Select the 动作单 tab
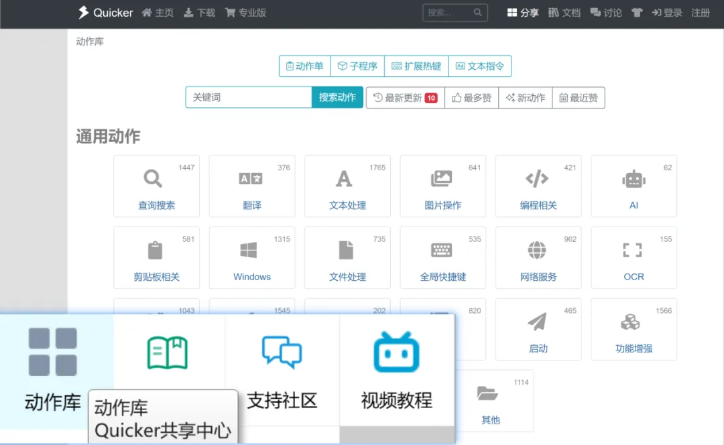This screenshot has height=445, width=724. point(305,66)
